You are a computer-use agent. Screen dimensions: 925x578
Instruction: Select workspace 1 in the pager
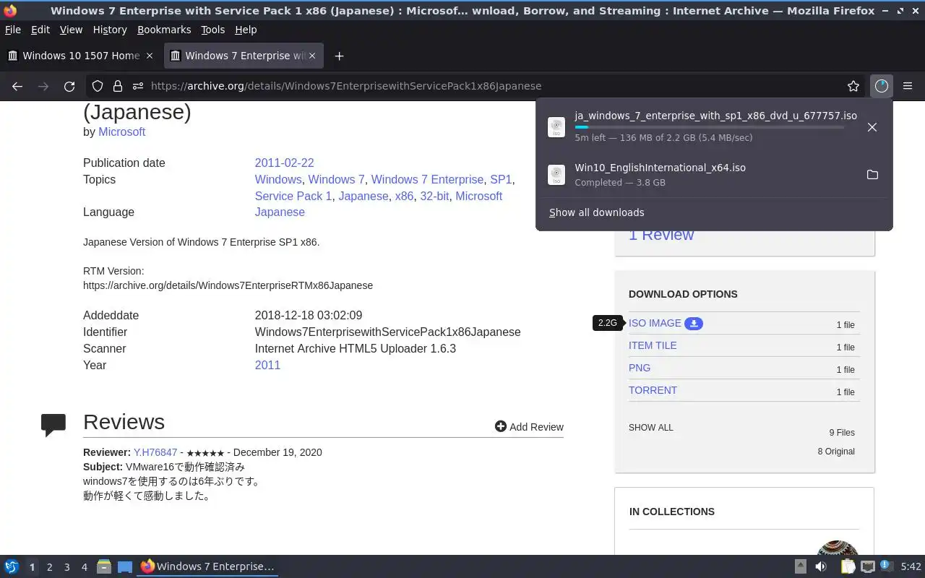point(32,567)
